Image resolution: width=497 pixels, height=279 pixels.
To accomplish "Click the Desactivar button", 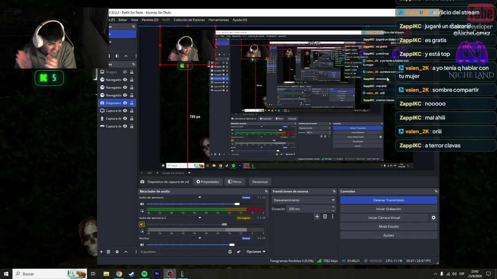I will click(x=260, y=182).
